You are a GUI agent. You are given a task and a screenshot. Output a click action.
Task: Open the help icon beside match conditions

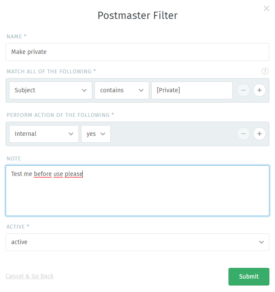point(265,71)
